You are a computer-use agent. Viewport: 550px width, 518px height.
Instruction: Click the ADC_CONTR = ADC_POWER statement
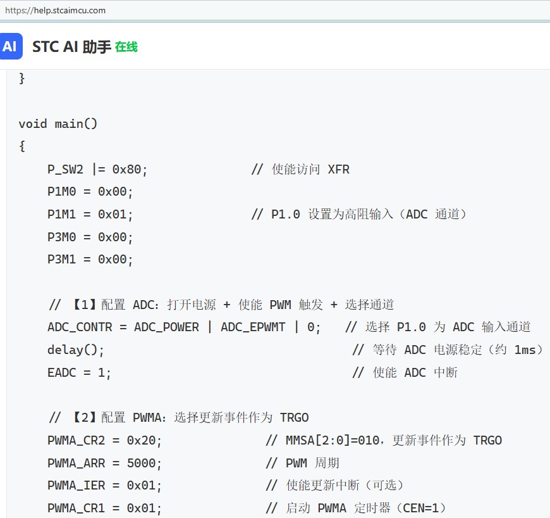[184, 327]
